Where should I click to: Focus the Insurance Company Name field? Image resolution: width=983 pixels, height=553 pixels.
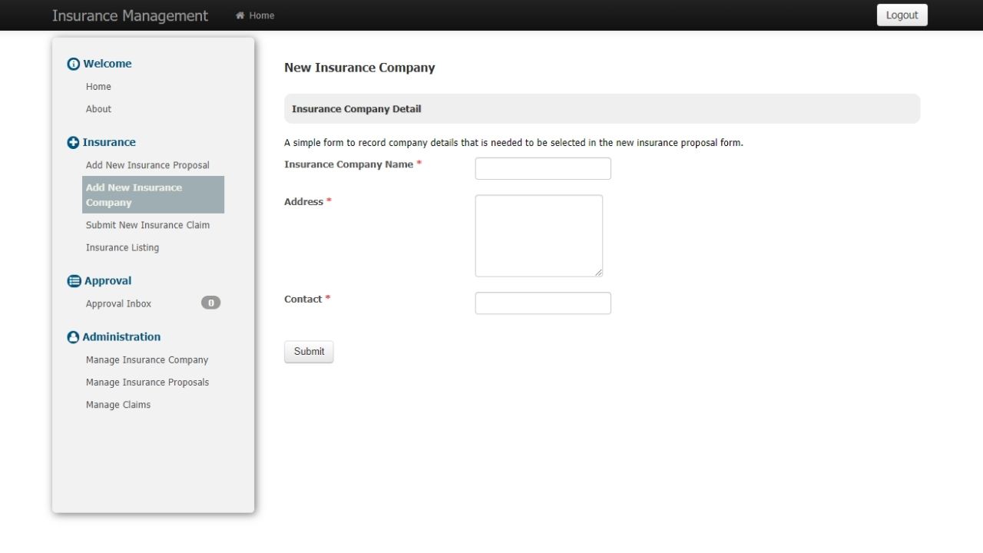543,169
